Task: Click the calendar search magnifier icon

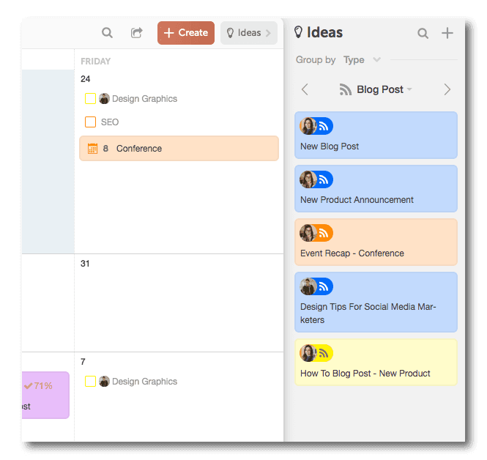Action: [x=107, y=33]
